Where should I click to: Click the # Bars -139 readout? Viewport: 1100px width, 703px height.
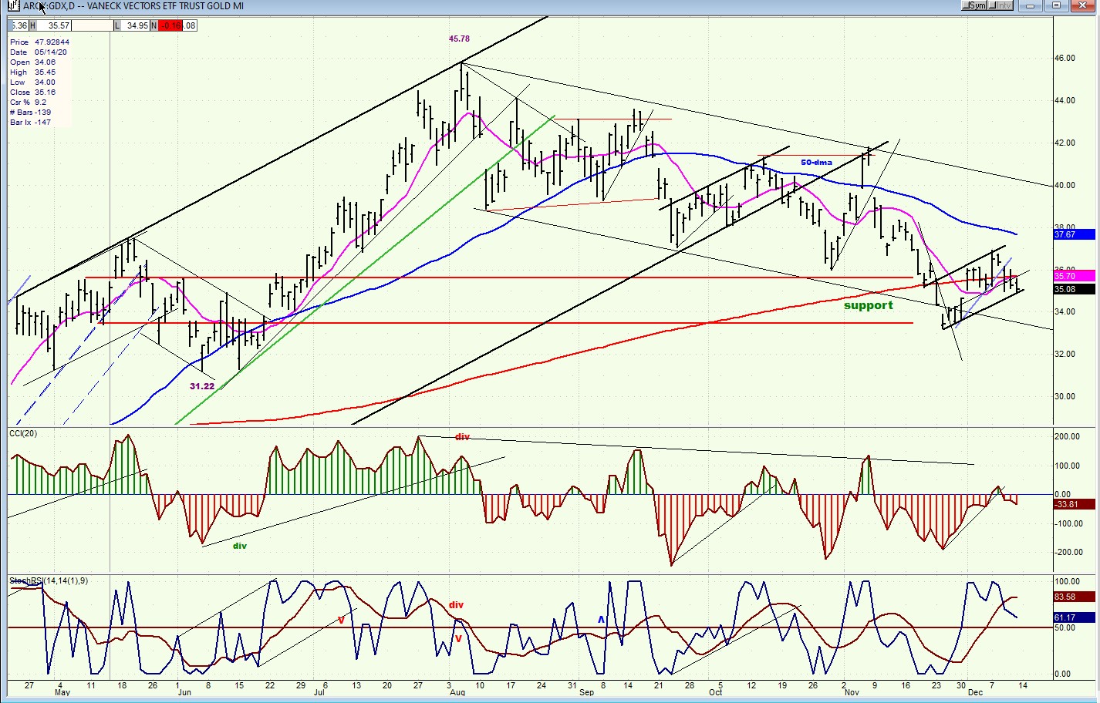point(31,113)
